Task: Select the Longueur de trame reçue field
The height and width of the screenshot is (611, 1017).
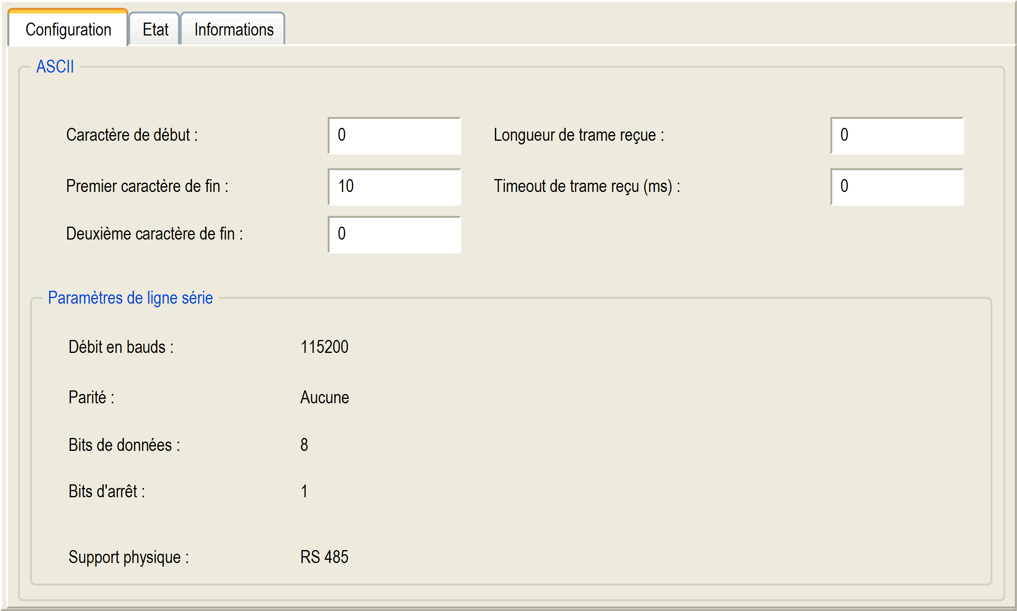Action: (x=896, y=136)
